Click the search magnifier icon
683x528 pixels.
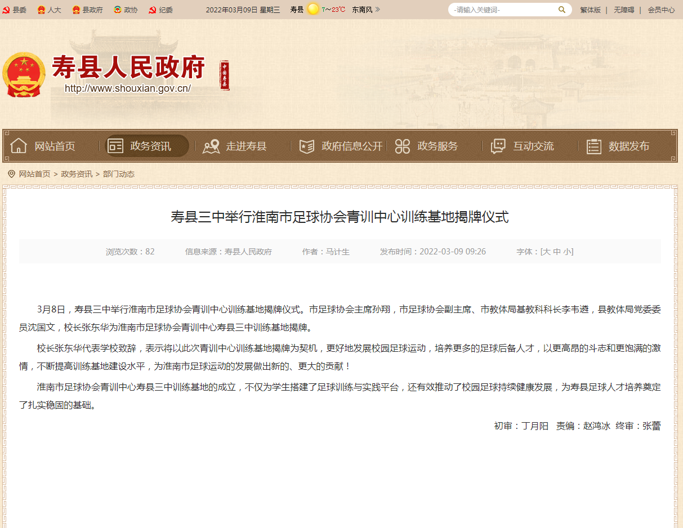pos(561,10)
